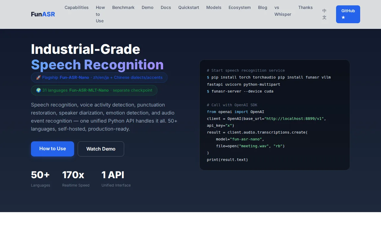
Task: Click the 50+ Languages stat
Action: [x=40, y=179]
